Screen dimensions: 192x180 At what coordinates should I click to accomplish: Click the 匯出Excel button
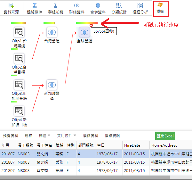[x=165, y=136]
